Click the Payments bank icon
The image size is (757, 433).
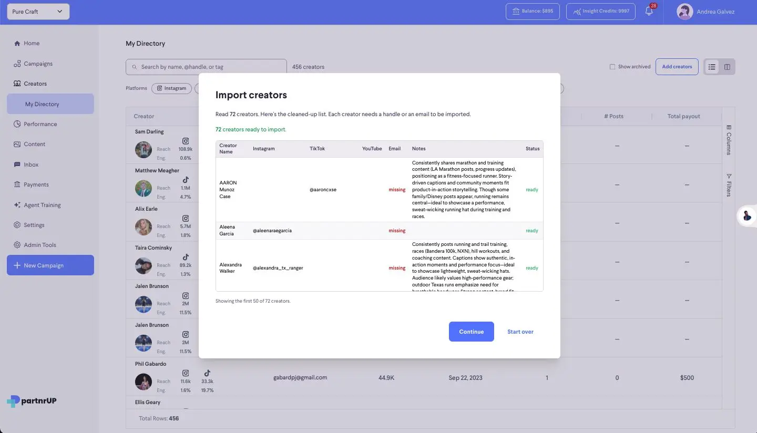point(17,184)
